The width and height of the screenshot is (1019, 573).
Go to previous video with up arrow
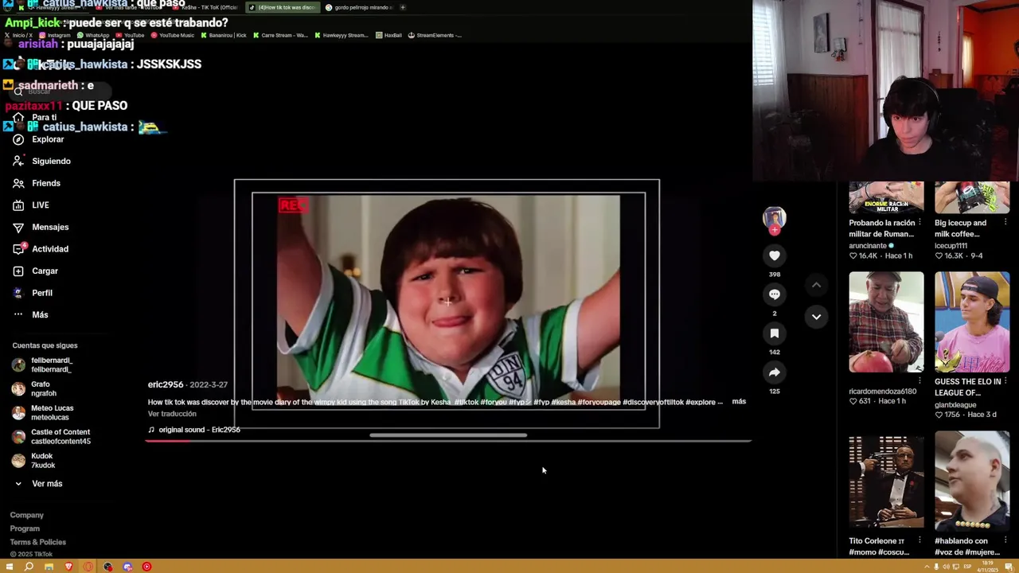816,285
